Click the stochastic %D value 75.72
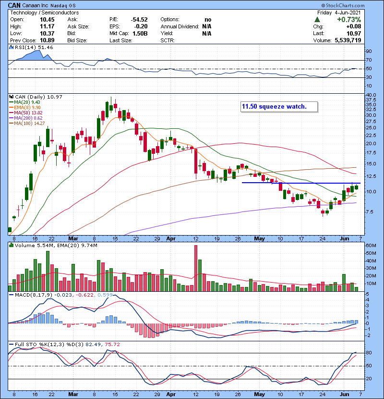The image size is (384, 399). pos(112,344)
